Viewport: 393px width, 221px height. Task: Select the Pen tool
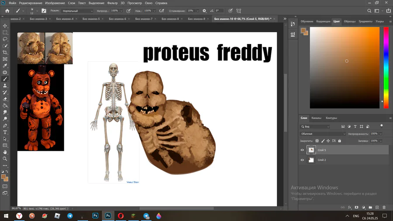click(x=5, y=125)
